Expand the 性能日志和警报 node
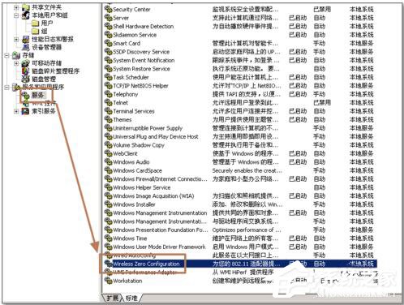404x305 pixels. point(16,39)
